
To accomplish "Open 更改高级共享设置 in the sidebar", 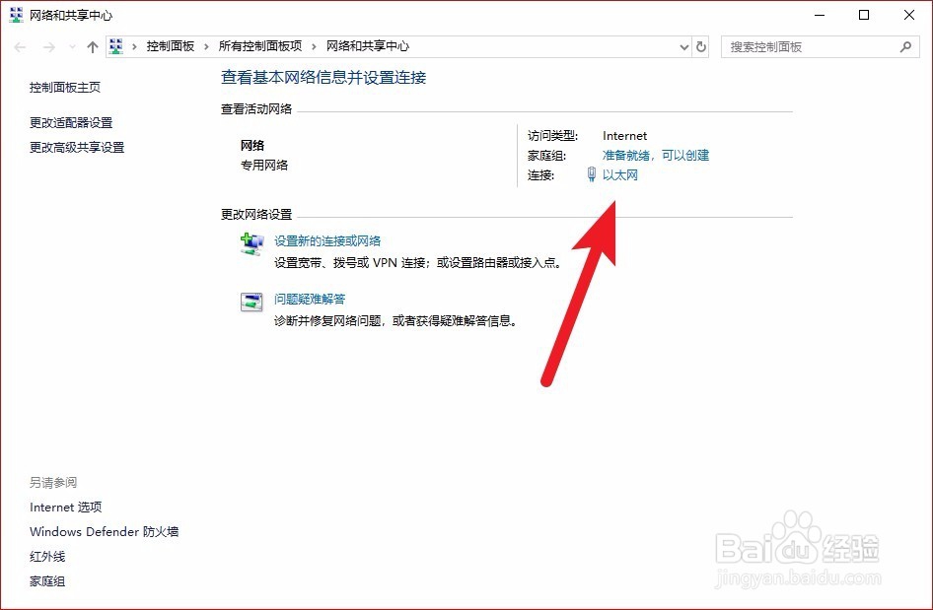I will coord(77,147).
